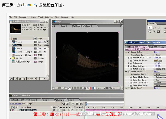Click stopwatch for Tolerance property
The width and height of the screenshot is (166, 119).
pos(131,63)
